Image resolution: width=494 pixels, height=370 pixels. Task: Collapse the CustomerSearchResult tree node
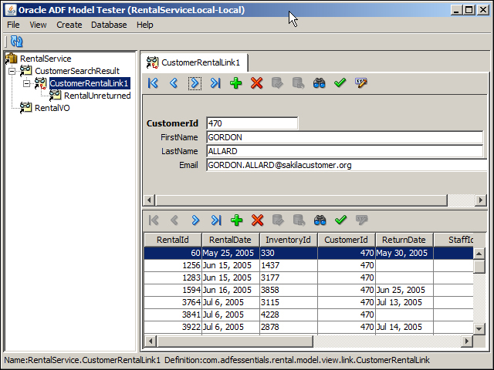point(12,71)
